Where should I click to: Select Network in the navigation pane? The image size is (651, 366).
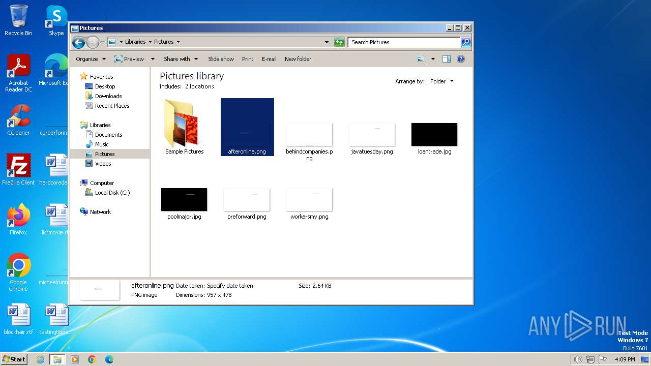tap(100, 212)
